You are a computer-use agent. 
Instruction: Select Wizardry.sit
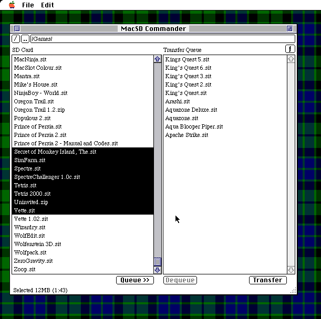82,227
